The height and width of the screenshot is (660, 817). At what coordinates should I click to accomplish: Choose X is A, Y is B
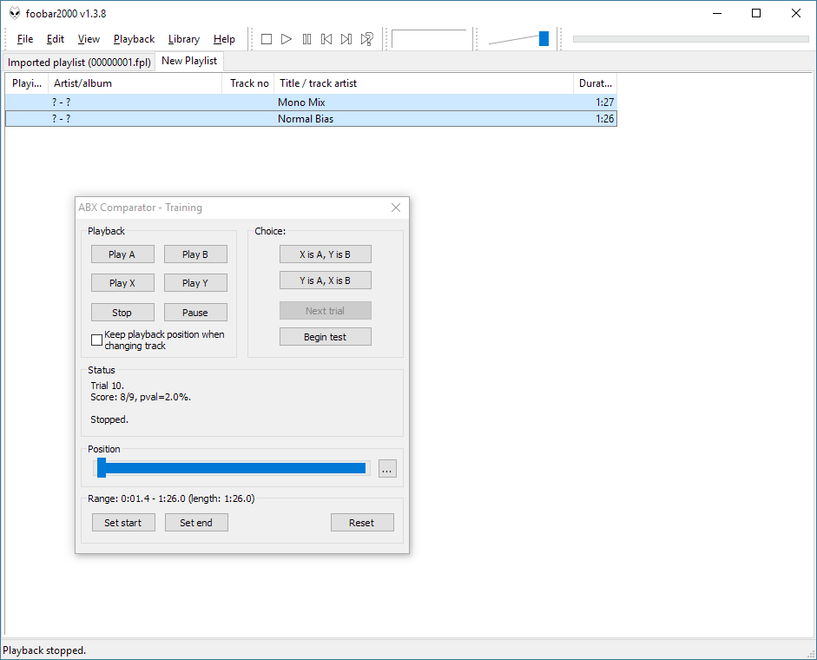click(325, 254)
